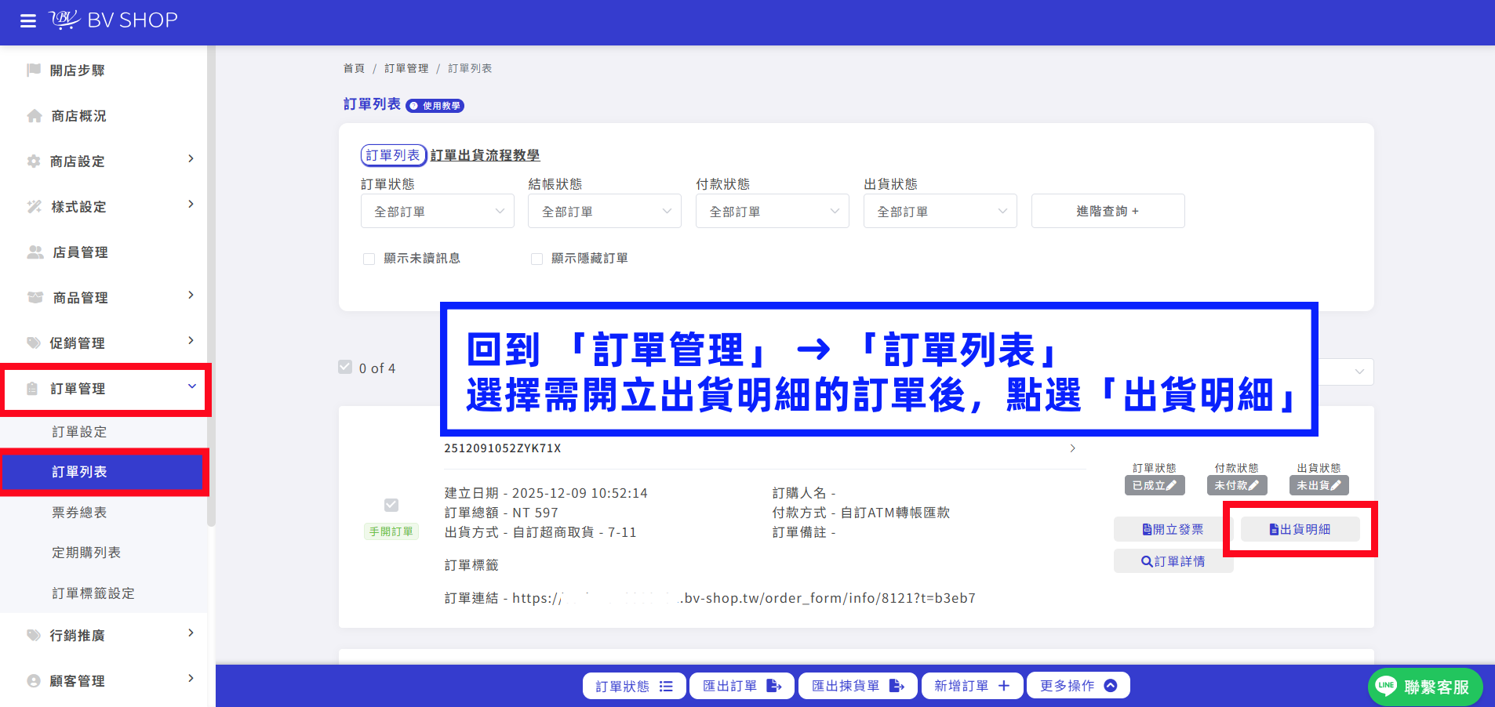Click the pencil icon on 未付款 badge
Viewport: 1495px width, 707px height.
(x=1253, y=486)
